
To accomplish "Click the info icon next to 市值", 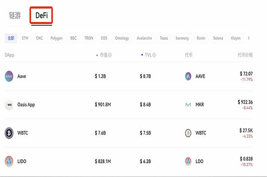I will [x=110, y=55].
